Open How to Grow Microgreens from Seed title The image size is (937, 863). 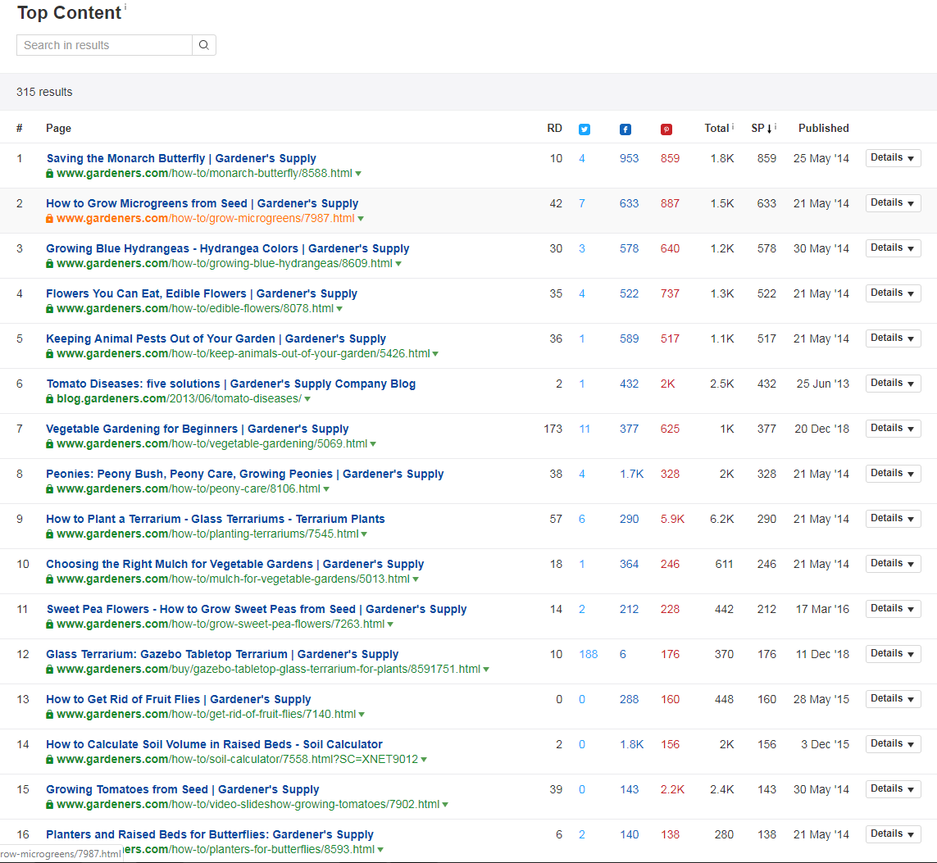202,203
